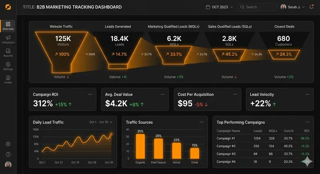
Task: Click the Campaign #1 row name
Action: click(x=226, y=138)
